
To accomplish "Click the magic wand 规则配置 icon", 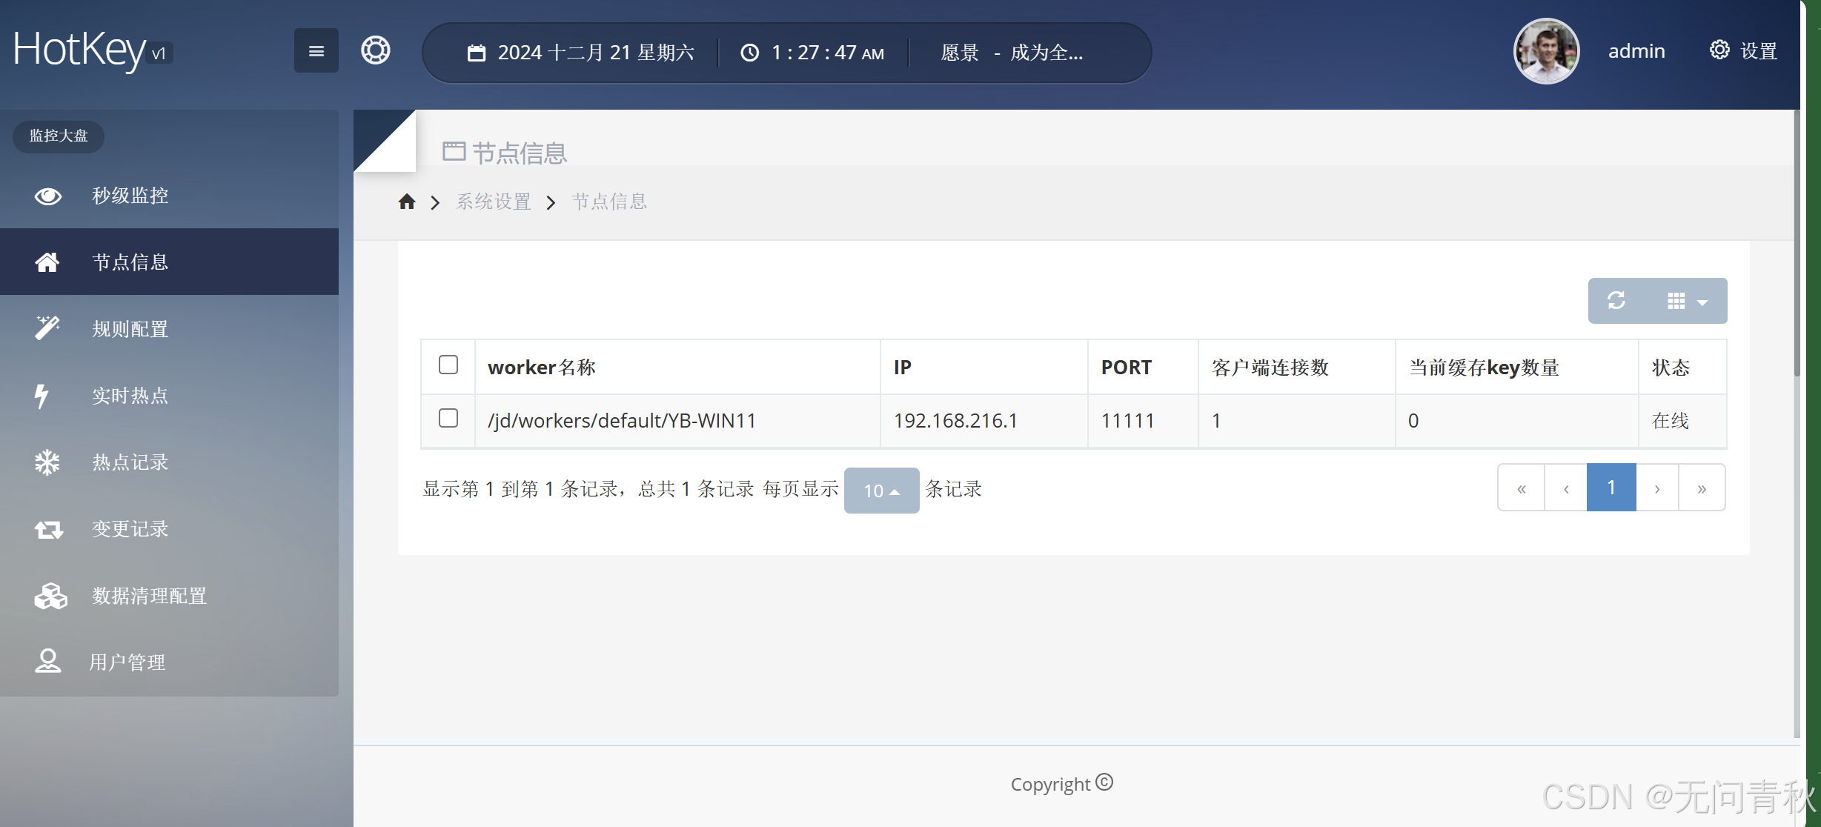I will point(47,328).
